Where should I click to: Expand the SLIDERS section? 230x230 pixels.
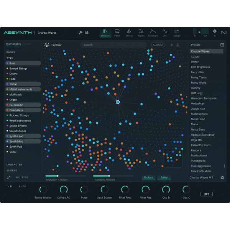(11, 171)
